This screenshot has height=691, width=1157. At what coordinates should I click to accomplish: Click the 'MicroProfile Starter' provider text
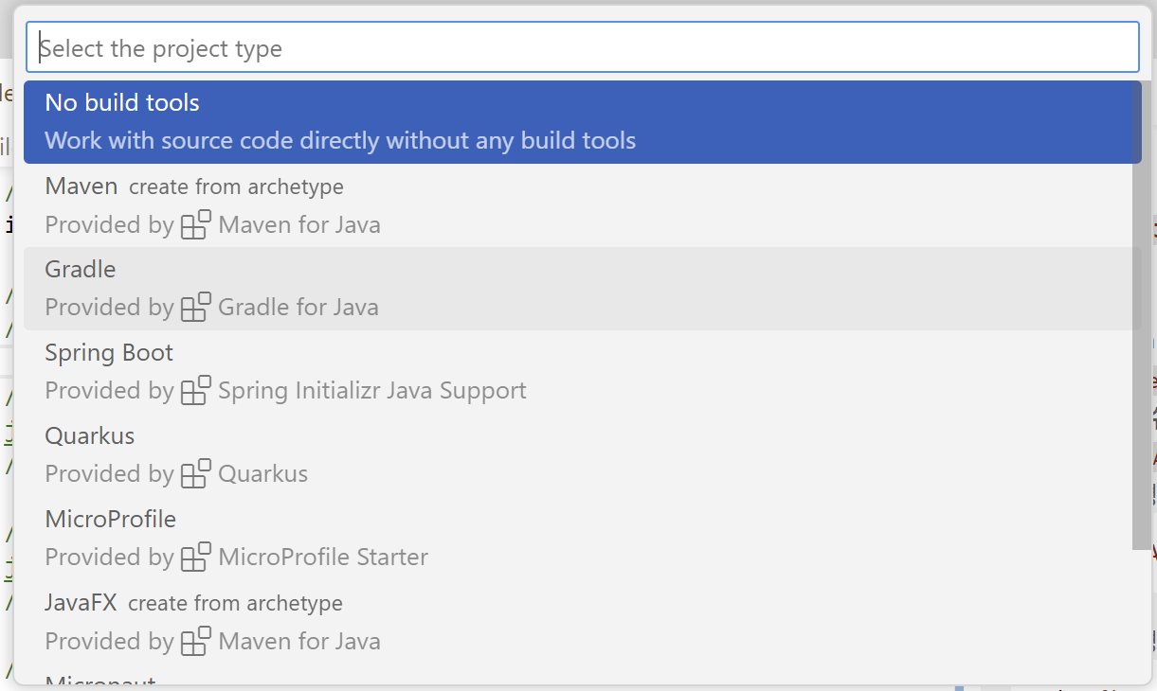point(323,557)
